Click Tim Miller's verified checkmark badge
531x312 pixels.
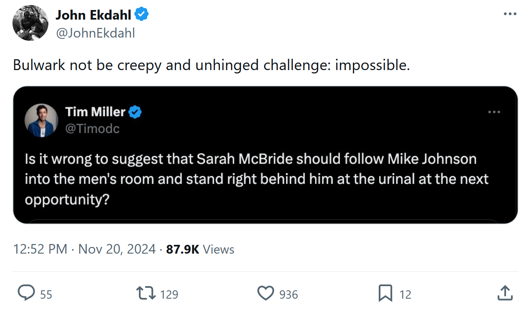coord(135,112)
